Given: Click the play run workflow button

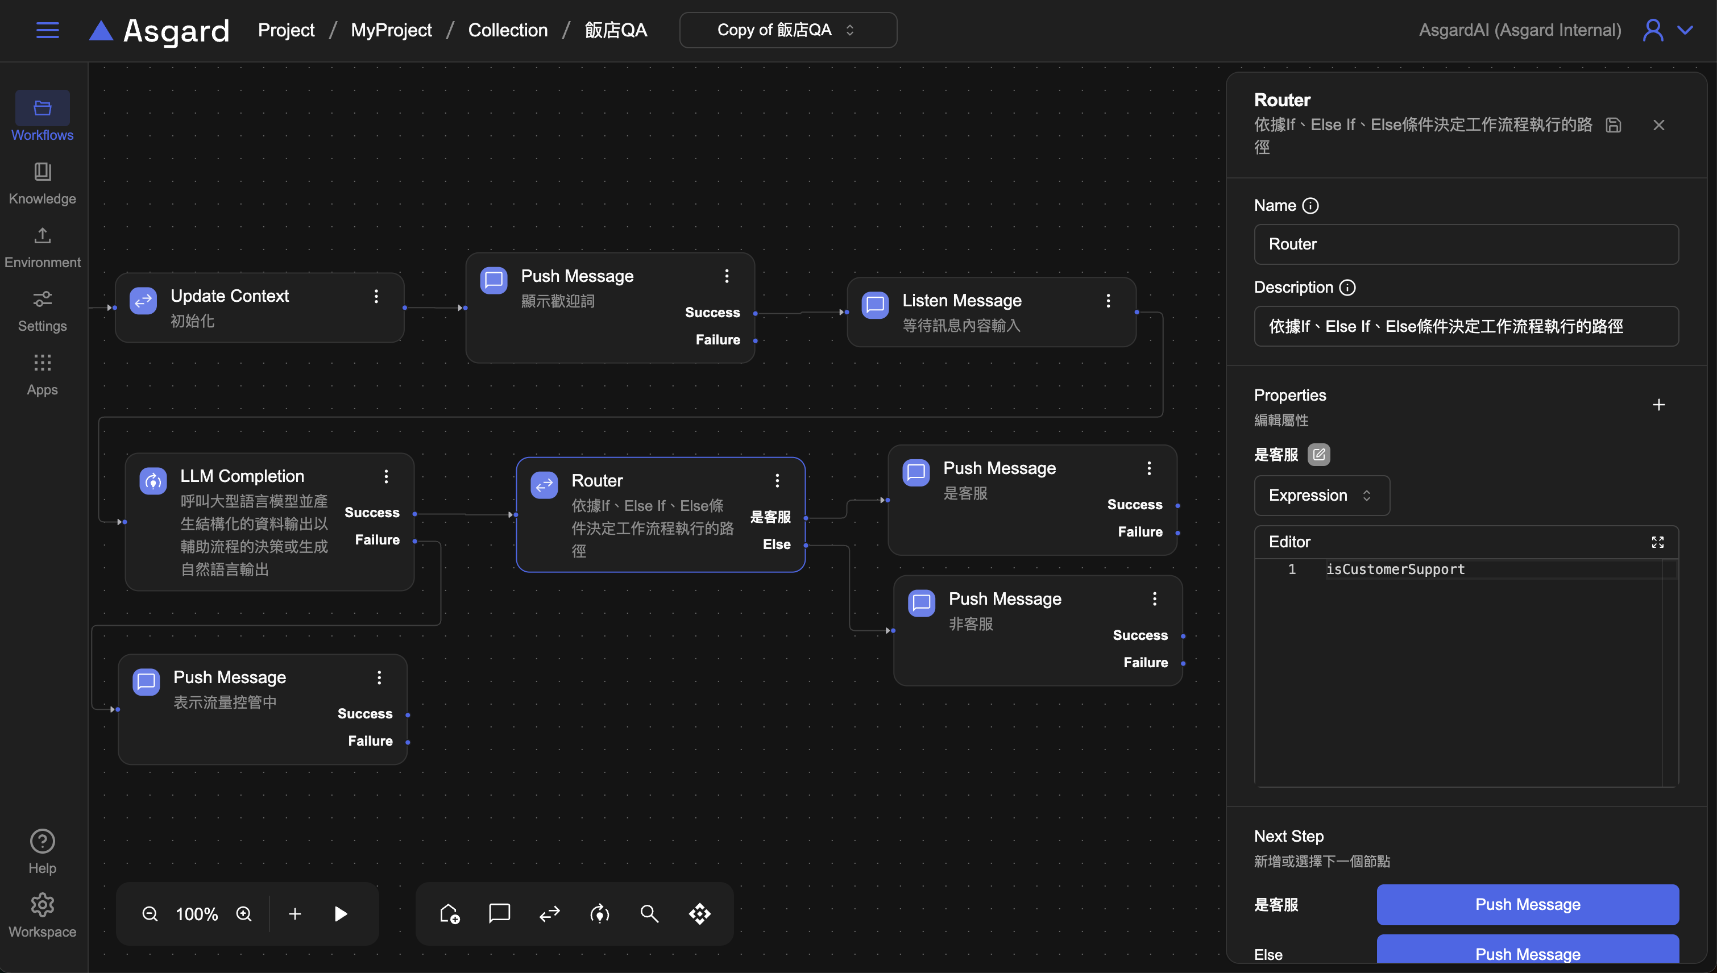Looking at the screenshot, I should click(x=340, y=913).
